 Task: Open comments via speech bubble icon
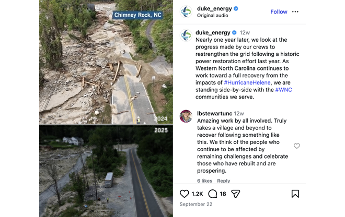click(213, 194)
